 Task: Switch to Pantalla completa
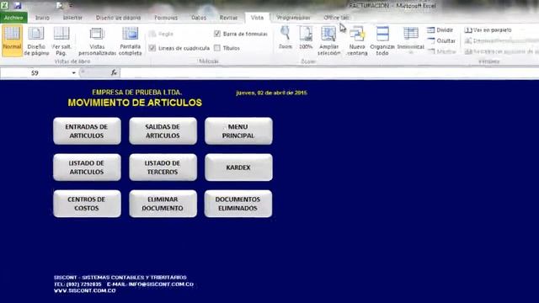(131, 41)
